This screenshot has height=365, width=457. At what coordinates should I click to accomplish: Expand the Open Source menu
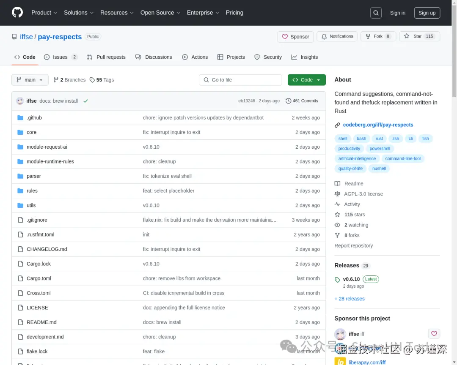click(x=160, y=13)
